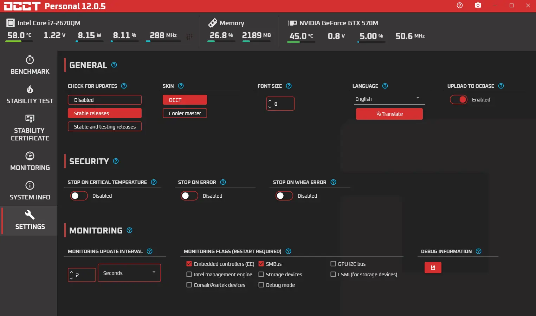Select Stable releases update option
536x316 pixels.
tap(105, 113)
